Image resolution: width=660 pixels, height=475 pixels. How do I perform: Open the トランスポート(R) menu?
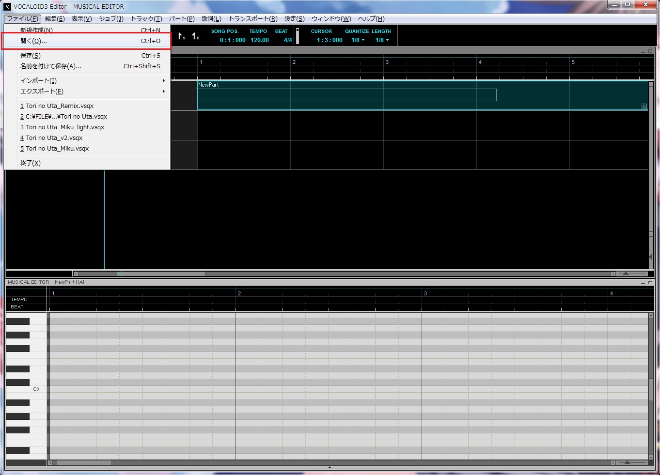click(x=253, y=19)
